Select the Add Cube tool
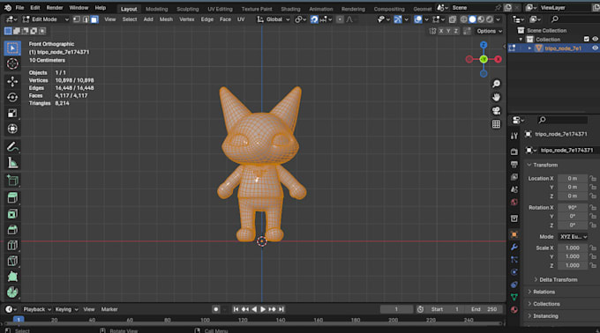The image size is (600, 333). click(12, 181)
